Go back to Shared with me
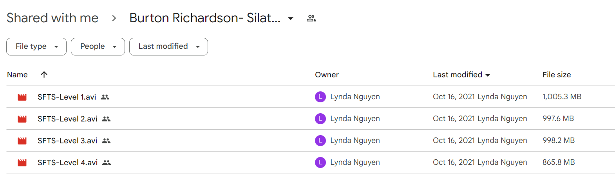This screenshot has width=615, height=191. [x=52, y=18]
